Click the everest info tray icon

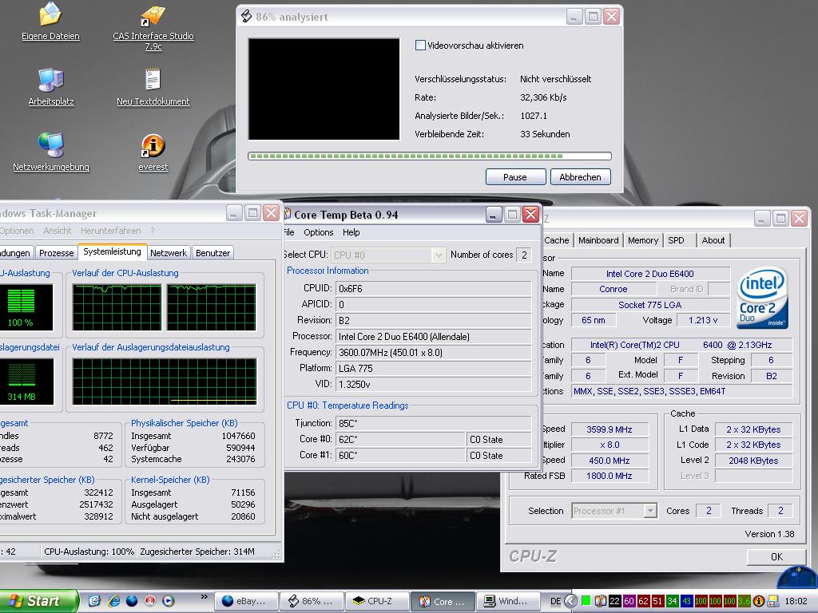759,601
